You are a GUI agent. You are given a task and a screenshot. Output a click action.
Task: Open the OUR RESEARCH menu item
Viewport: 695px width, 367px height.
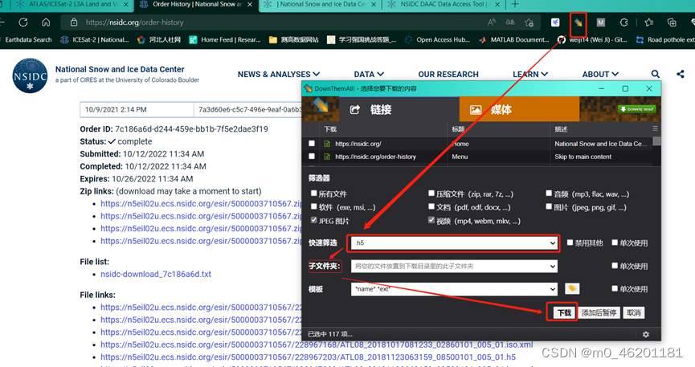point(448,74)
